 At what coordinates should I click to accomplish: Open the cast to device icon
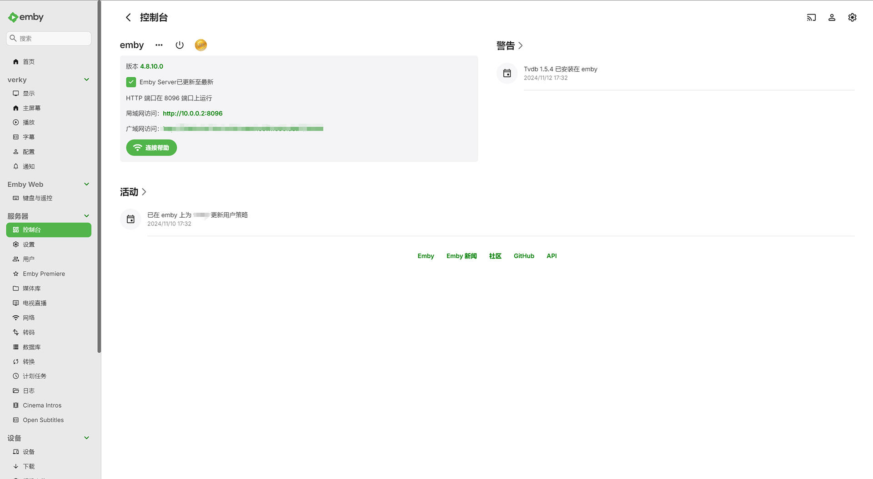[811, 17]
